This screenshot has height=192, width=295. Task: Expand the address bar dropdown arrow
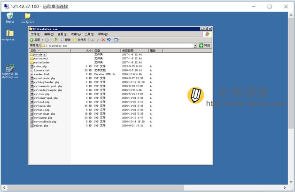[195, 45]
